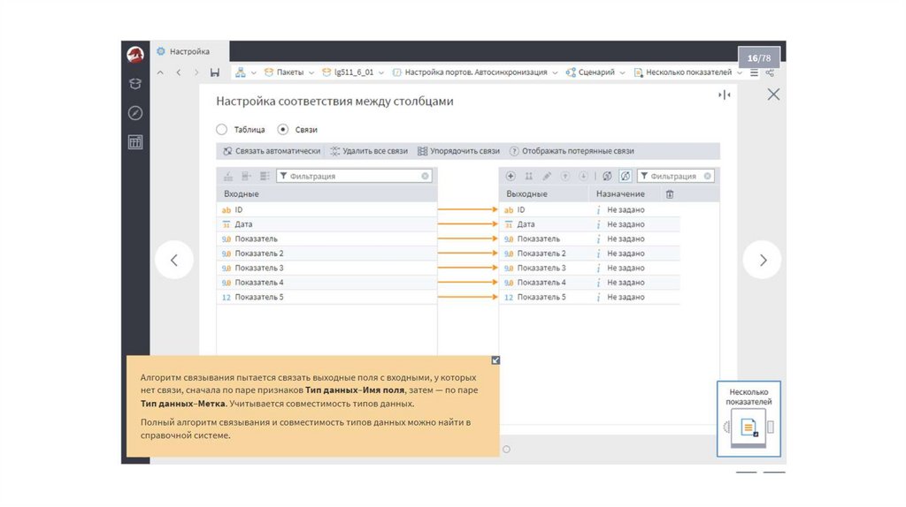Click the trash icon in output header

[x=669, y=193]
